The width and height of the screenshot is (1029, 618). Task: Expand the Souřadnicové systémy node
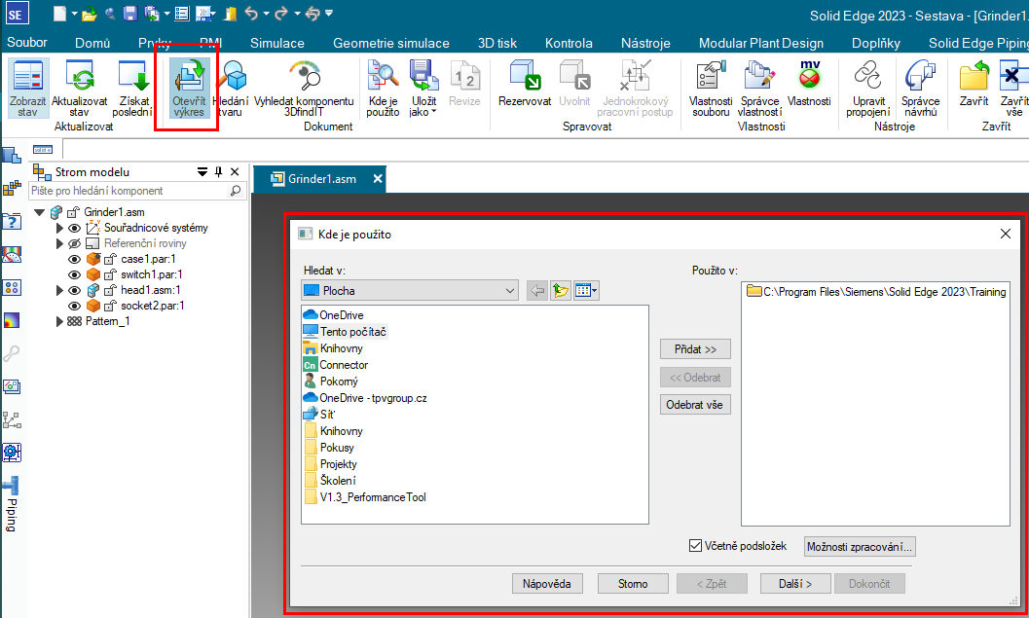click(59, 229)
